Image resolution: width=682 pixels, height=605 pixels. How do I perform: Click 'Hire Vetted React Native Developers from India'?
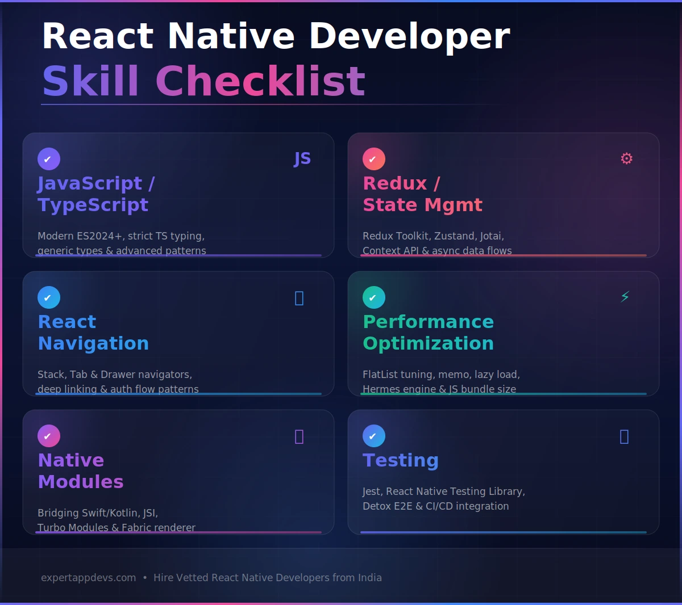point(268,578)
